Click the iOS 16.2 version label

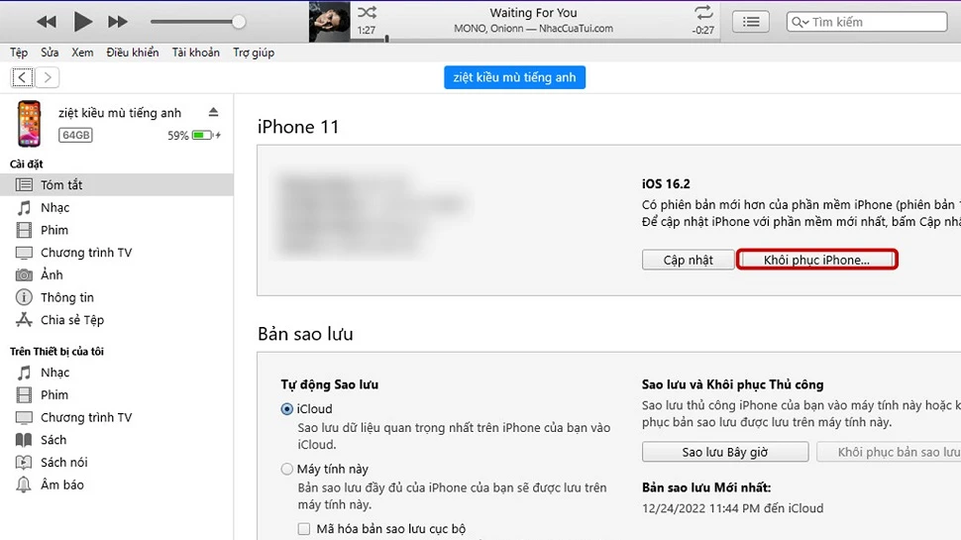point(666,184)
